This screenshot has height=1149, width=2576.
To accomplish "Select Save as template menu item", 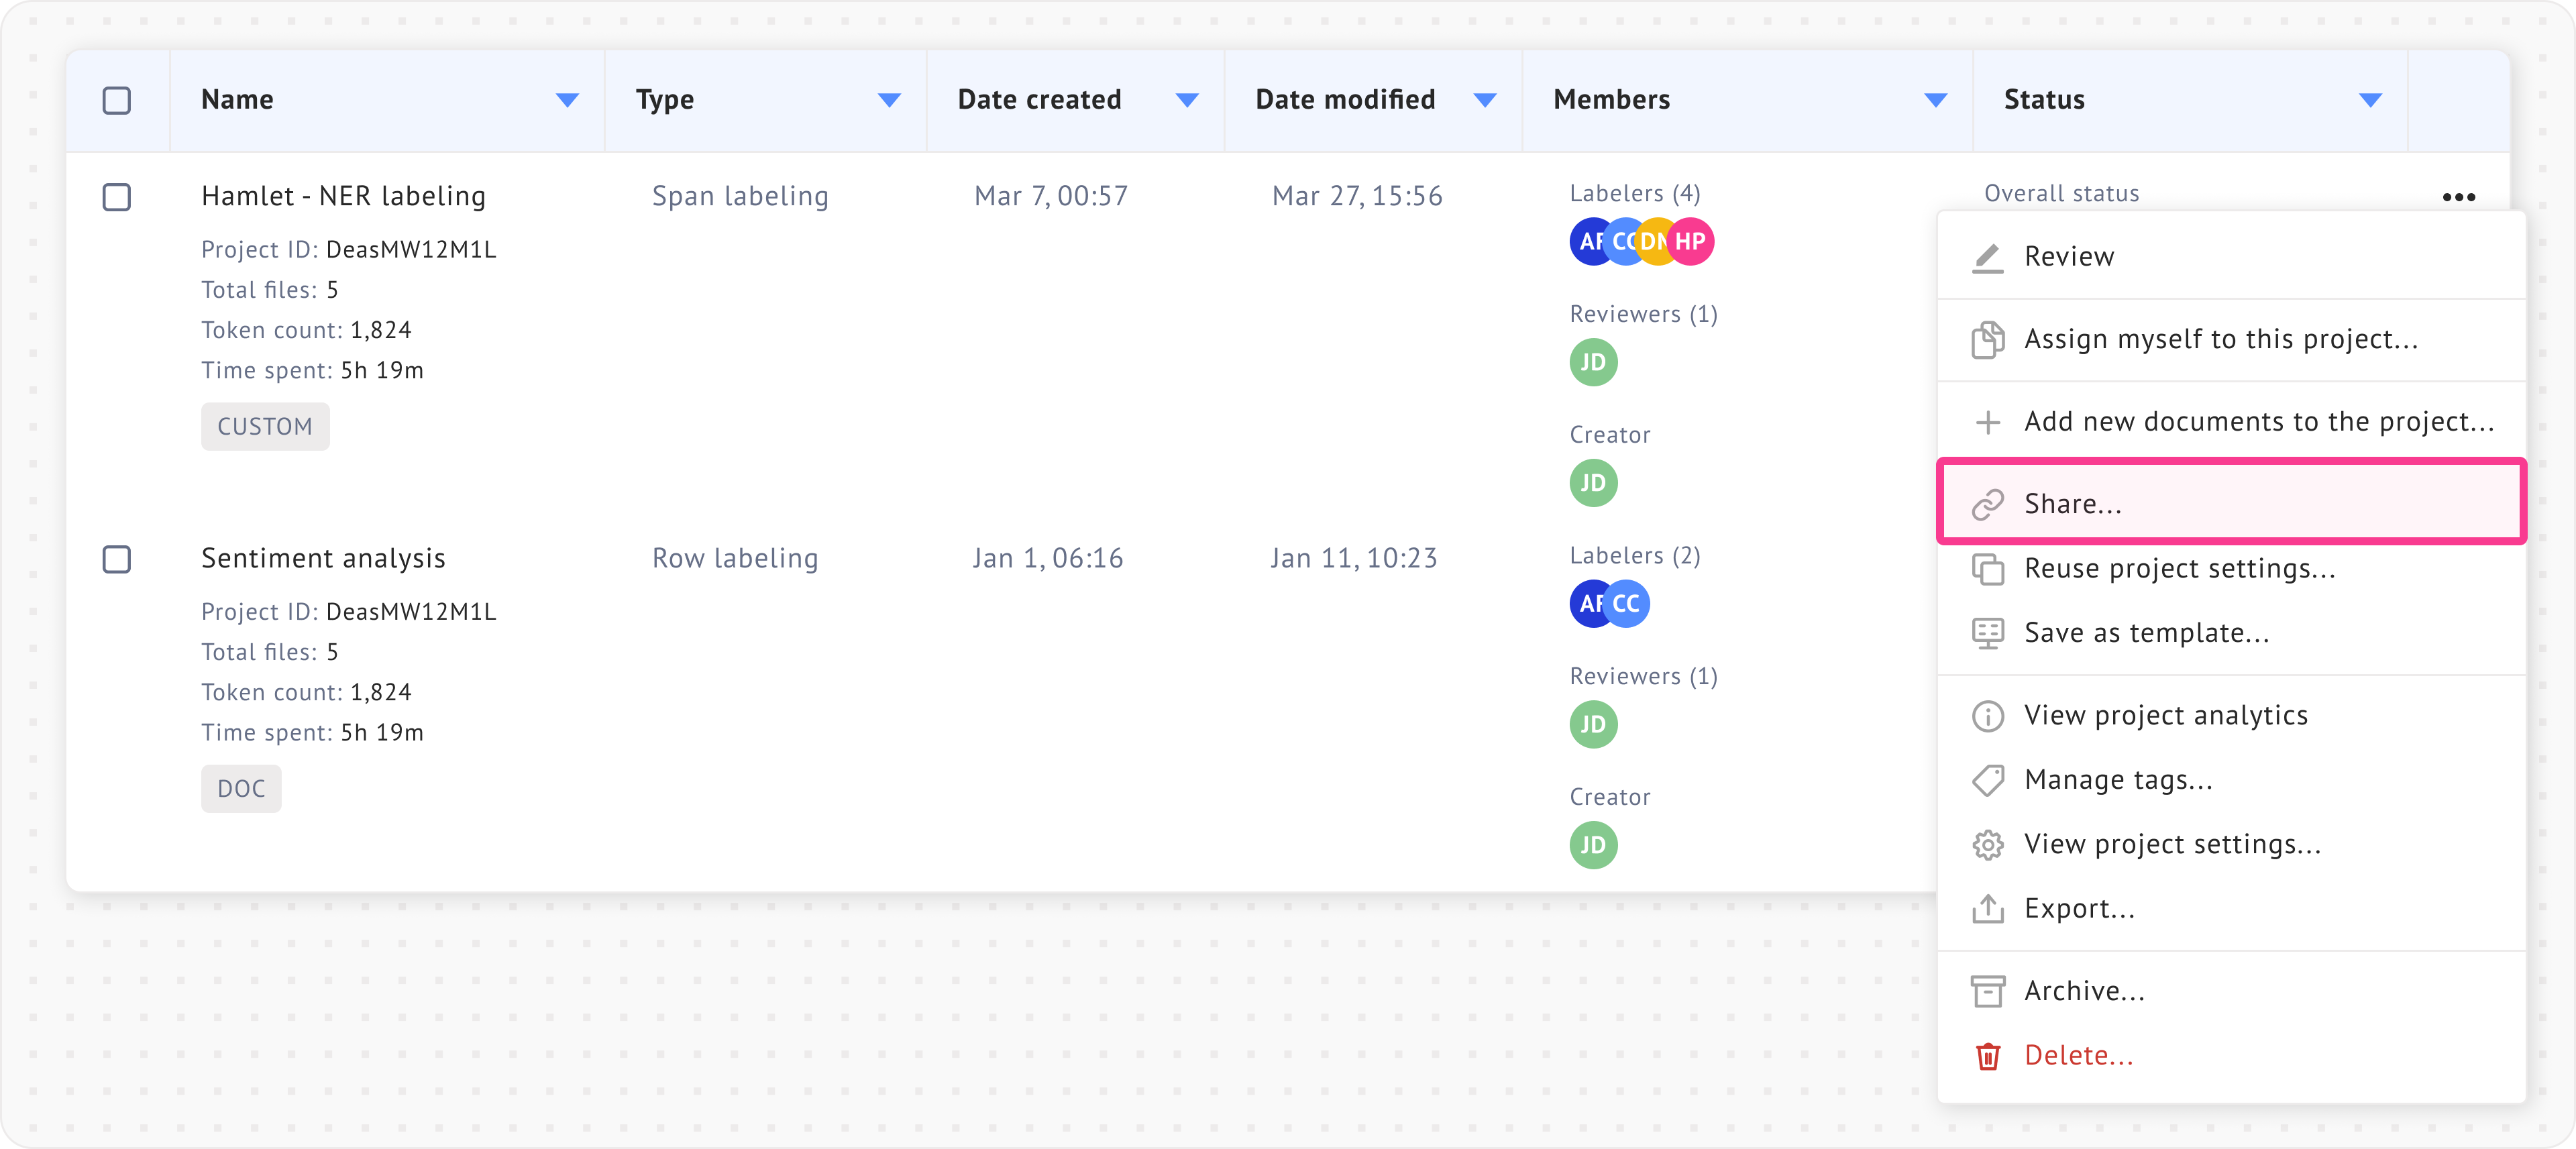I will tap(2146, 633).
